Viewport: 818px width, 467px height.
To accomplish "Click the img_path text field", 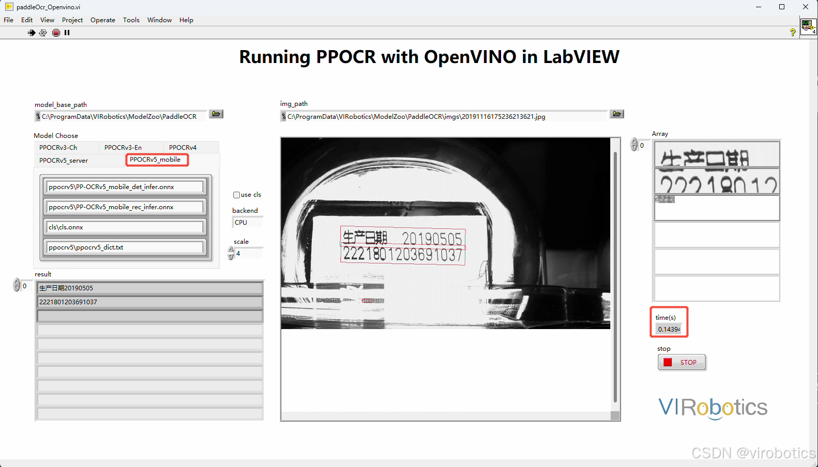I will pos(446,117).
